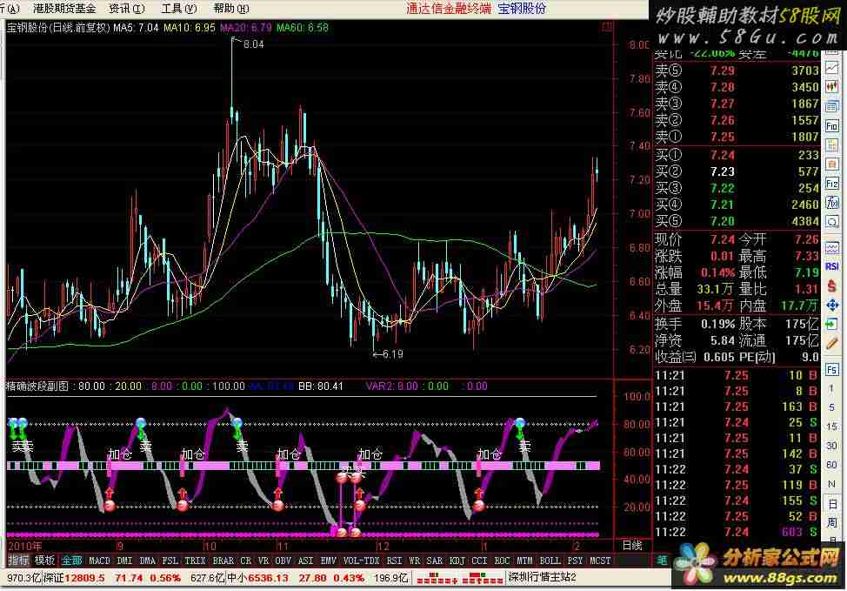
Task: Click the 总量 total volume 33.1万
Action: point(715,289)
